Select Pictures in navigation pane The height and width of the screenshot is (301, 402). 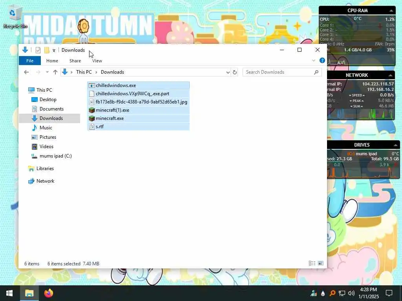[48, 137]
